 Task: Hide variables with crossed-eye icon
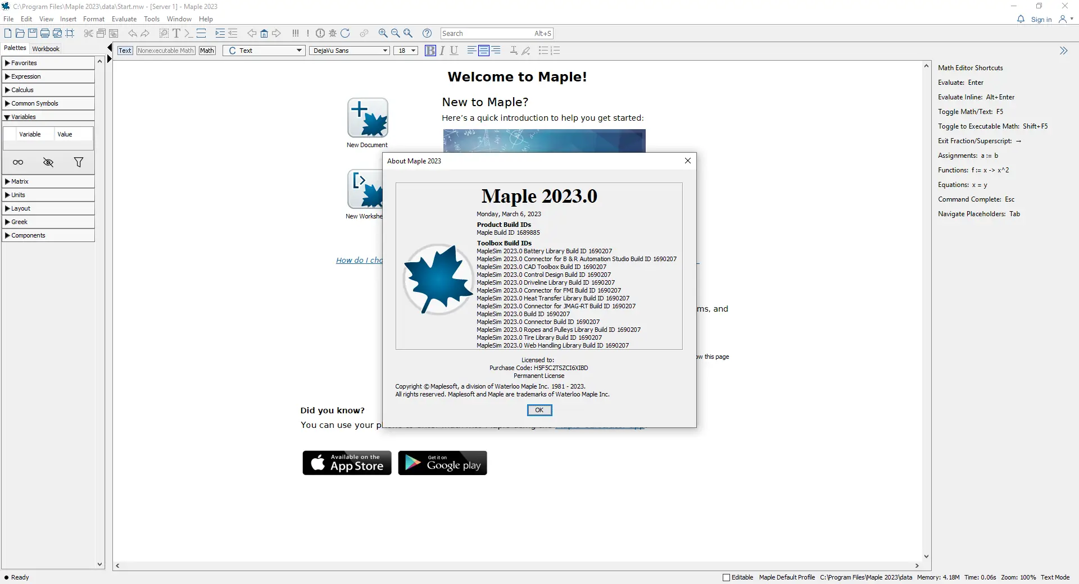pyautogui.click(x=48, y=162)
